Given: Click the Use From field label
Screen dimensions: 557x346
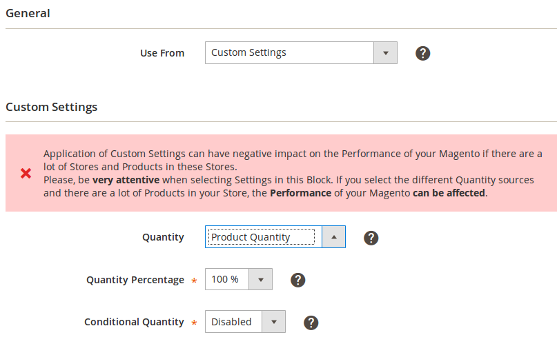Looking at the screenshot, I should coord(162,53).
